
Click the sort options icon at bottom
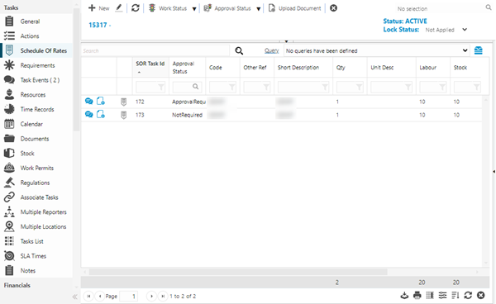455,296
